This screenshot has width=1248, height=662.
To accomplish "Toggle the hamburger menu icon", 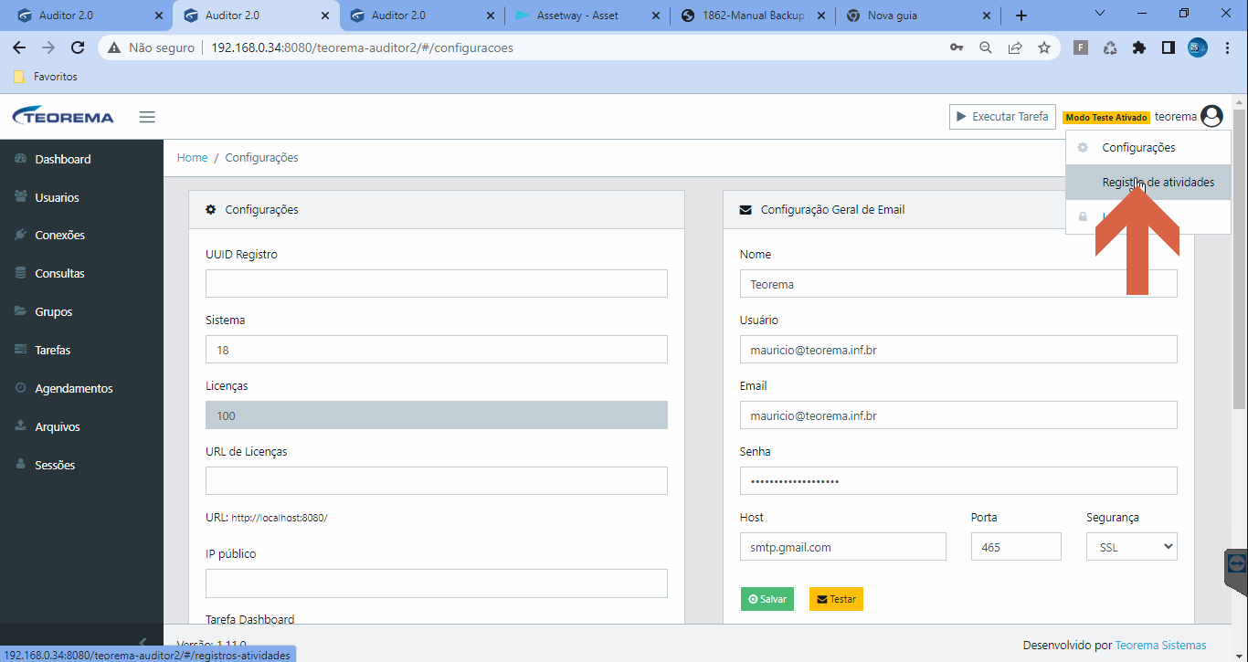I will [147, 117].
